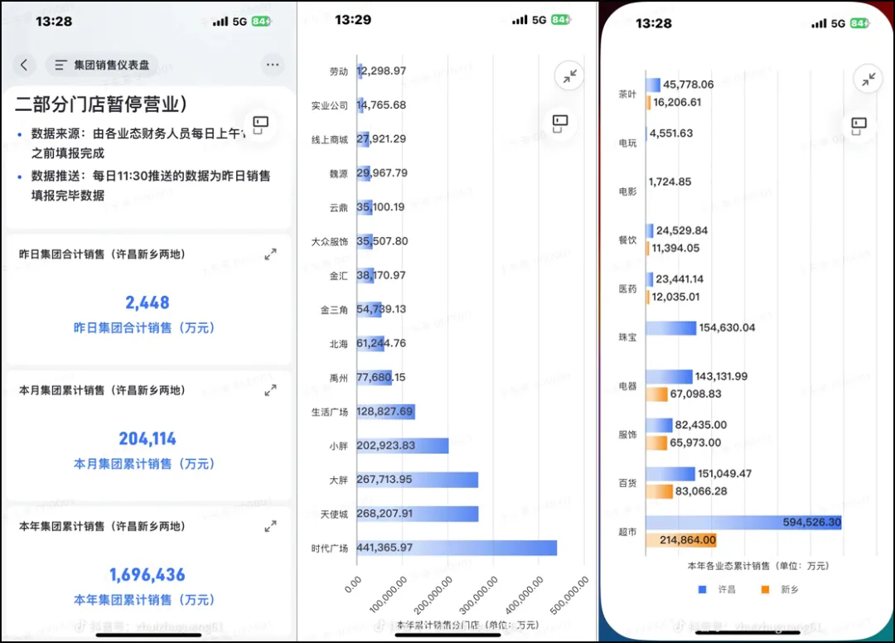Image resolution: width=895 pixels, height=643 pixels.
Task: Open the three-dot more options menu
Action: click(x=272, y=65)
